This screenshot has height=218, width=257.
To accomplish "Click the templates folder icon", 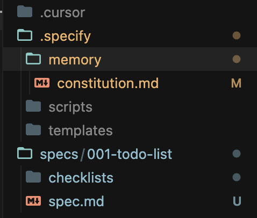I will (33, 129).
